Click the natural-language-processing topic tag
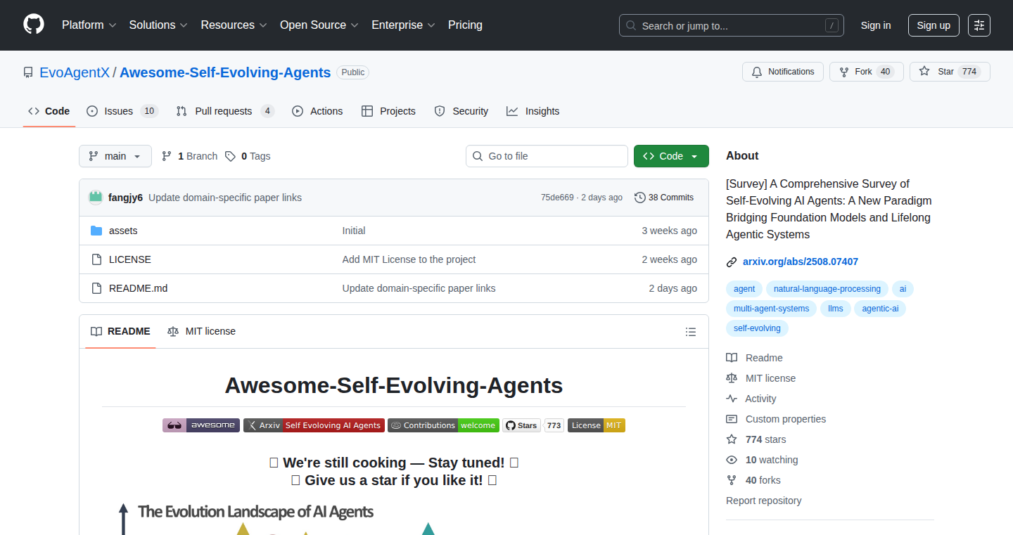This screenshot has width=1013, height=535. click(827, 289)
